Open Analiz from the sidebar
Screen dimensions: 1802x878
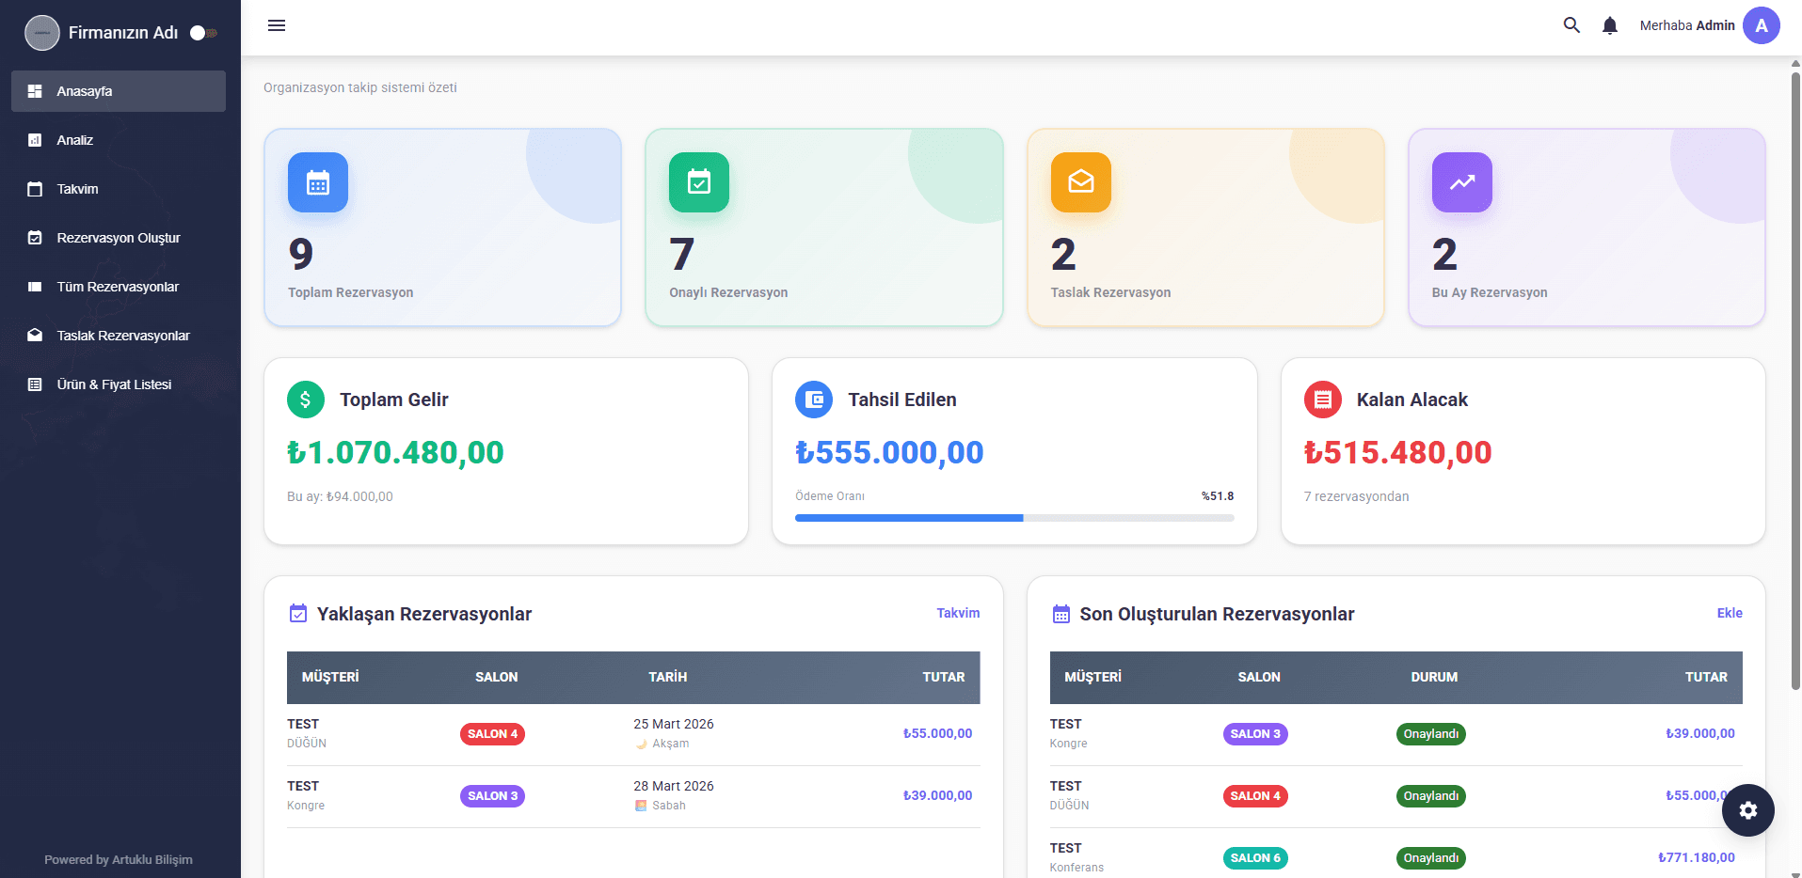pos(75,140)
